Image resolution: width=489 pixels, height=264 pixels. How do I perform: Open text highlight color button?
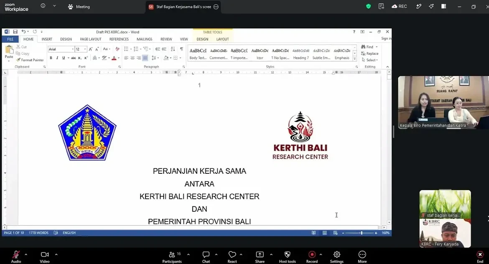104,58
